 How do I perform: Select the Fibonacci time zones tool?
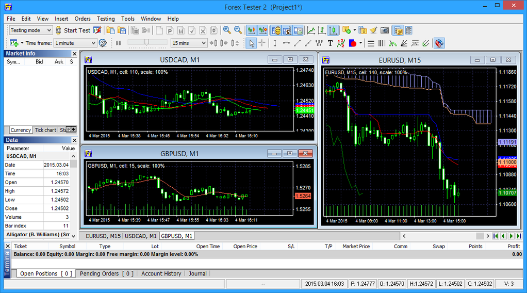[382, 43]
